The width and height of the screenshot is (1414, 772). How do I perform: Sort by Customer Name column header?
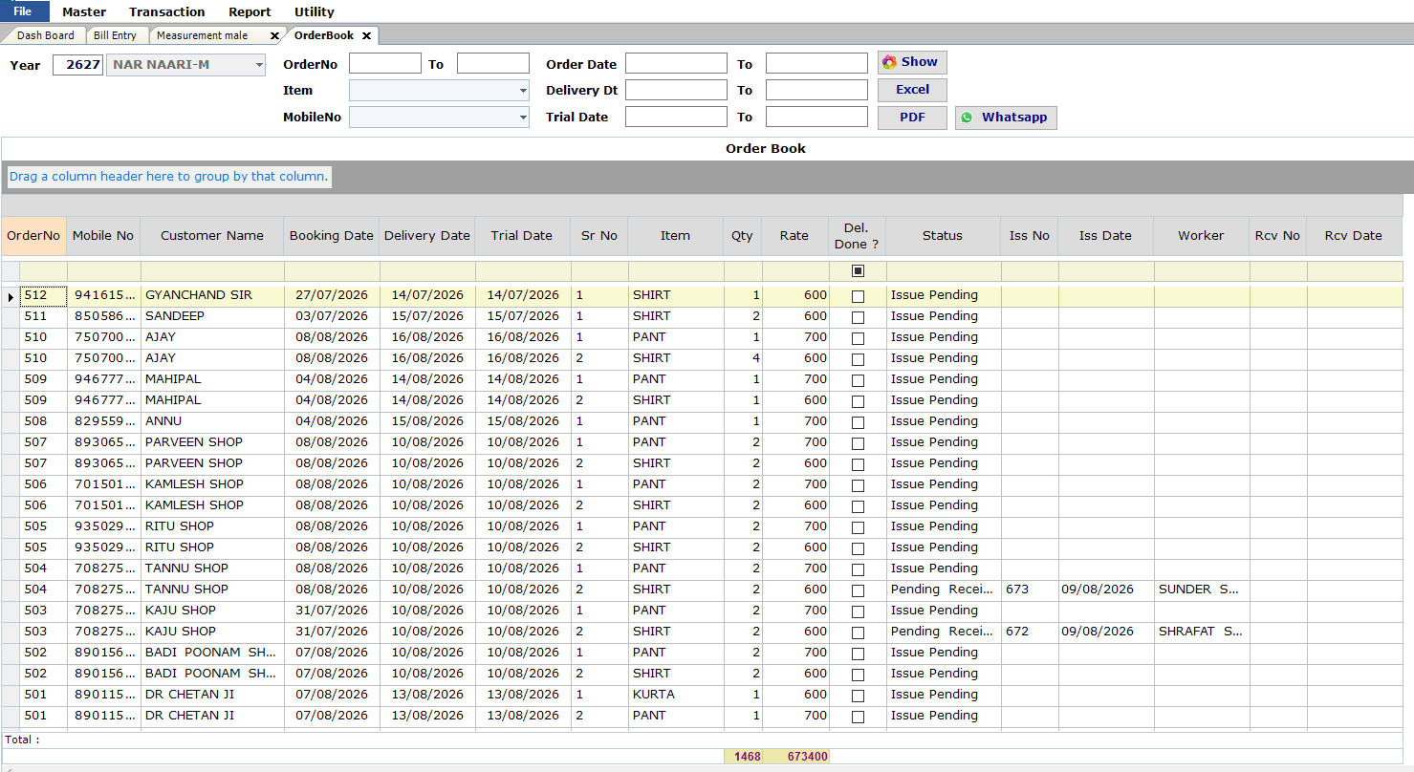point(212,236)
